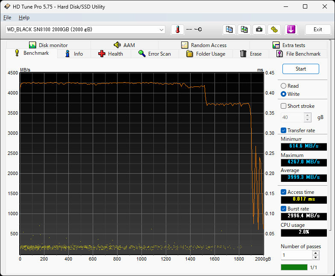Decrease the number of passes
The image size is (335, 276).
(316, 257)
